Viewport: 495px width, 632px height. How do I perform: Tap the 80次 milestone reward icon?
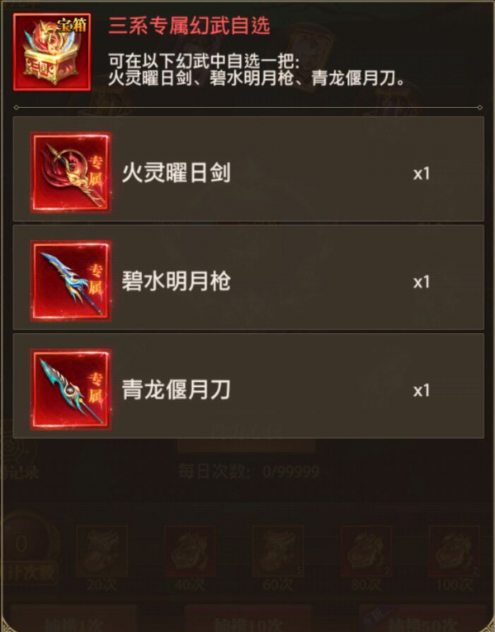click(366, 550)
